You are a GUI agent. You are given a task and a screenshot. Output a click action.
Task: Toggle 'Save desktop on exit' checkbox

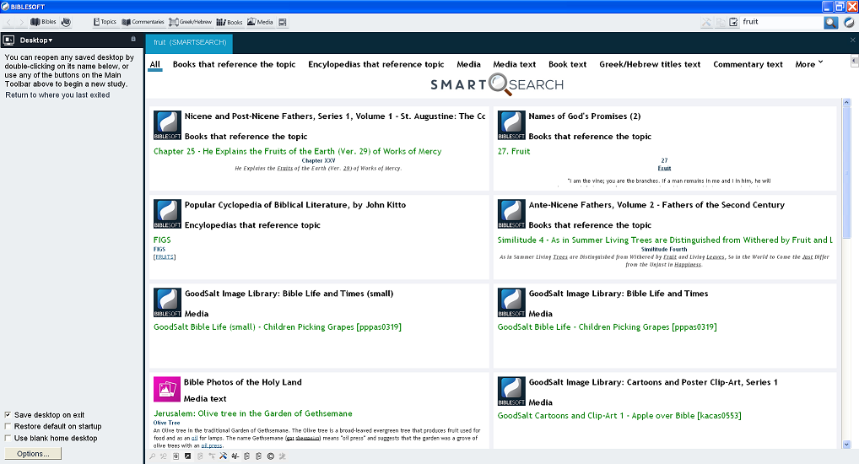pyautogui.click(x=8, y=415)
